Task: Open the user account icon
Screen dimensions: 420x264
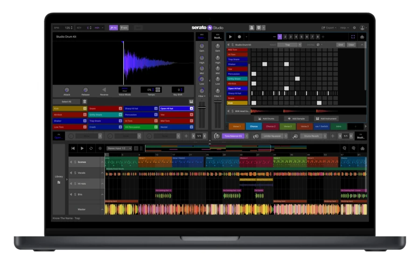Action: click(362, 28)
